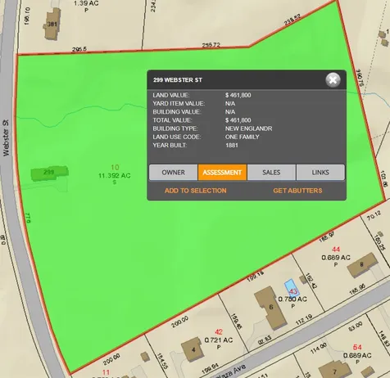Click the parcel 10 label 11.392 AC

[115, 176]
